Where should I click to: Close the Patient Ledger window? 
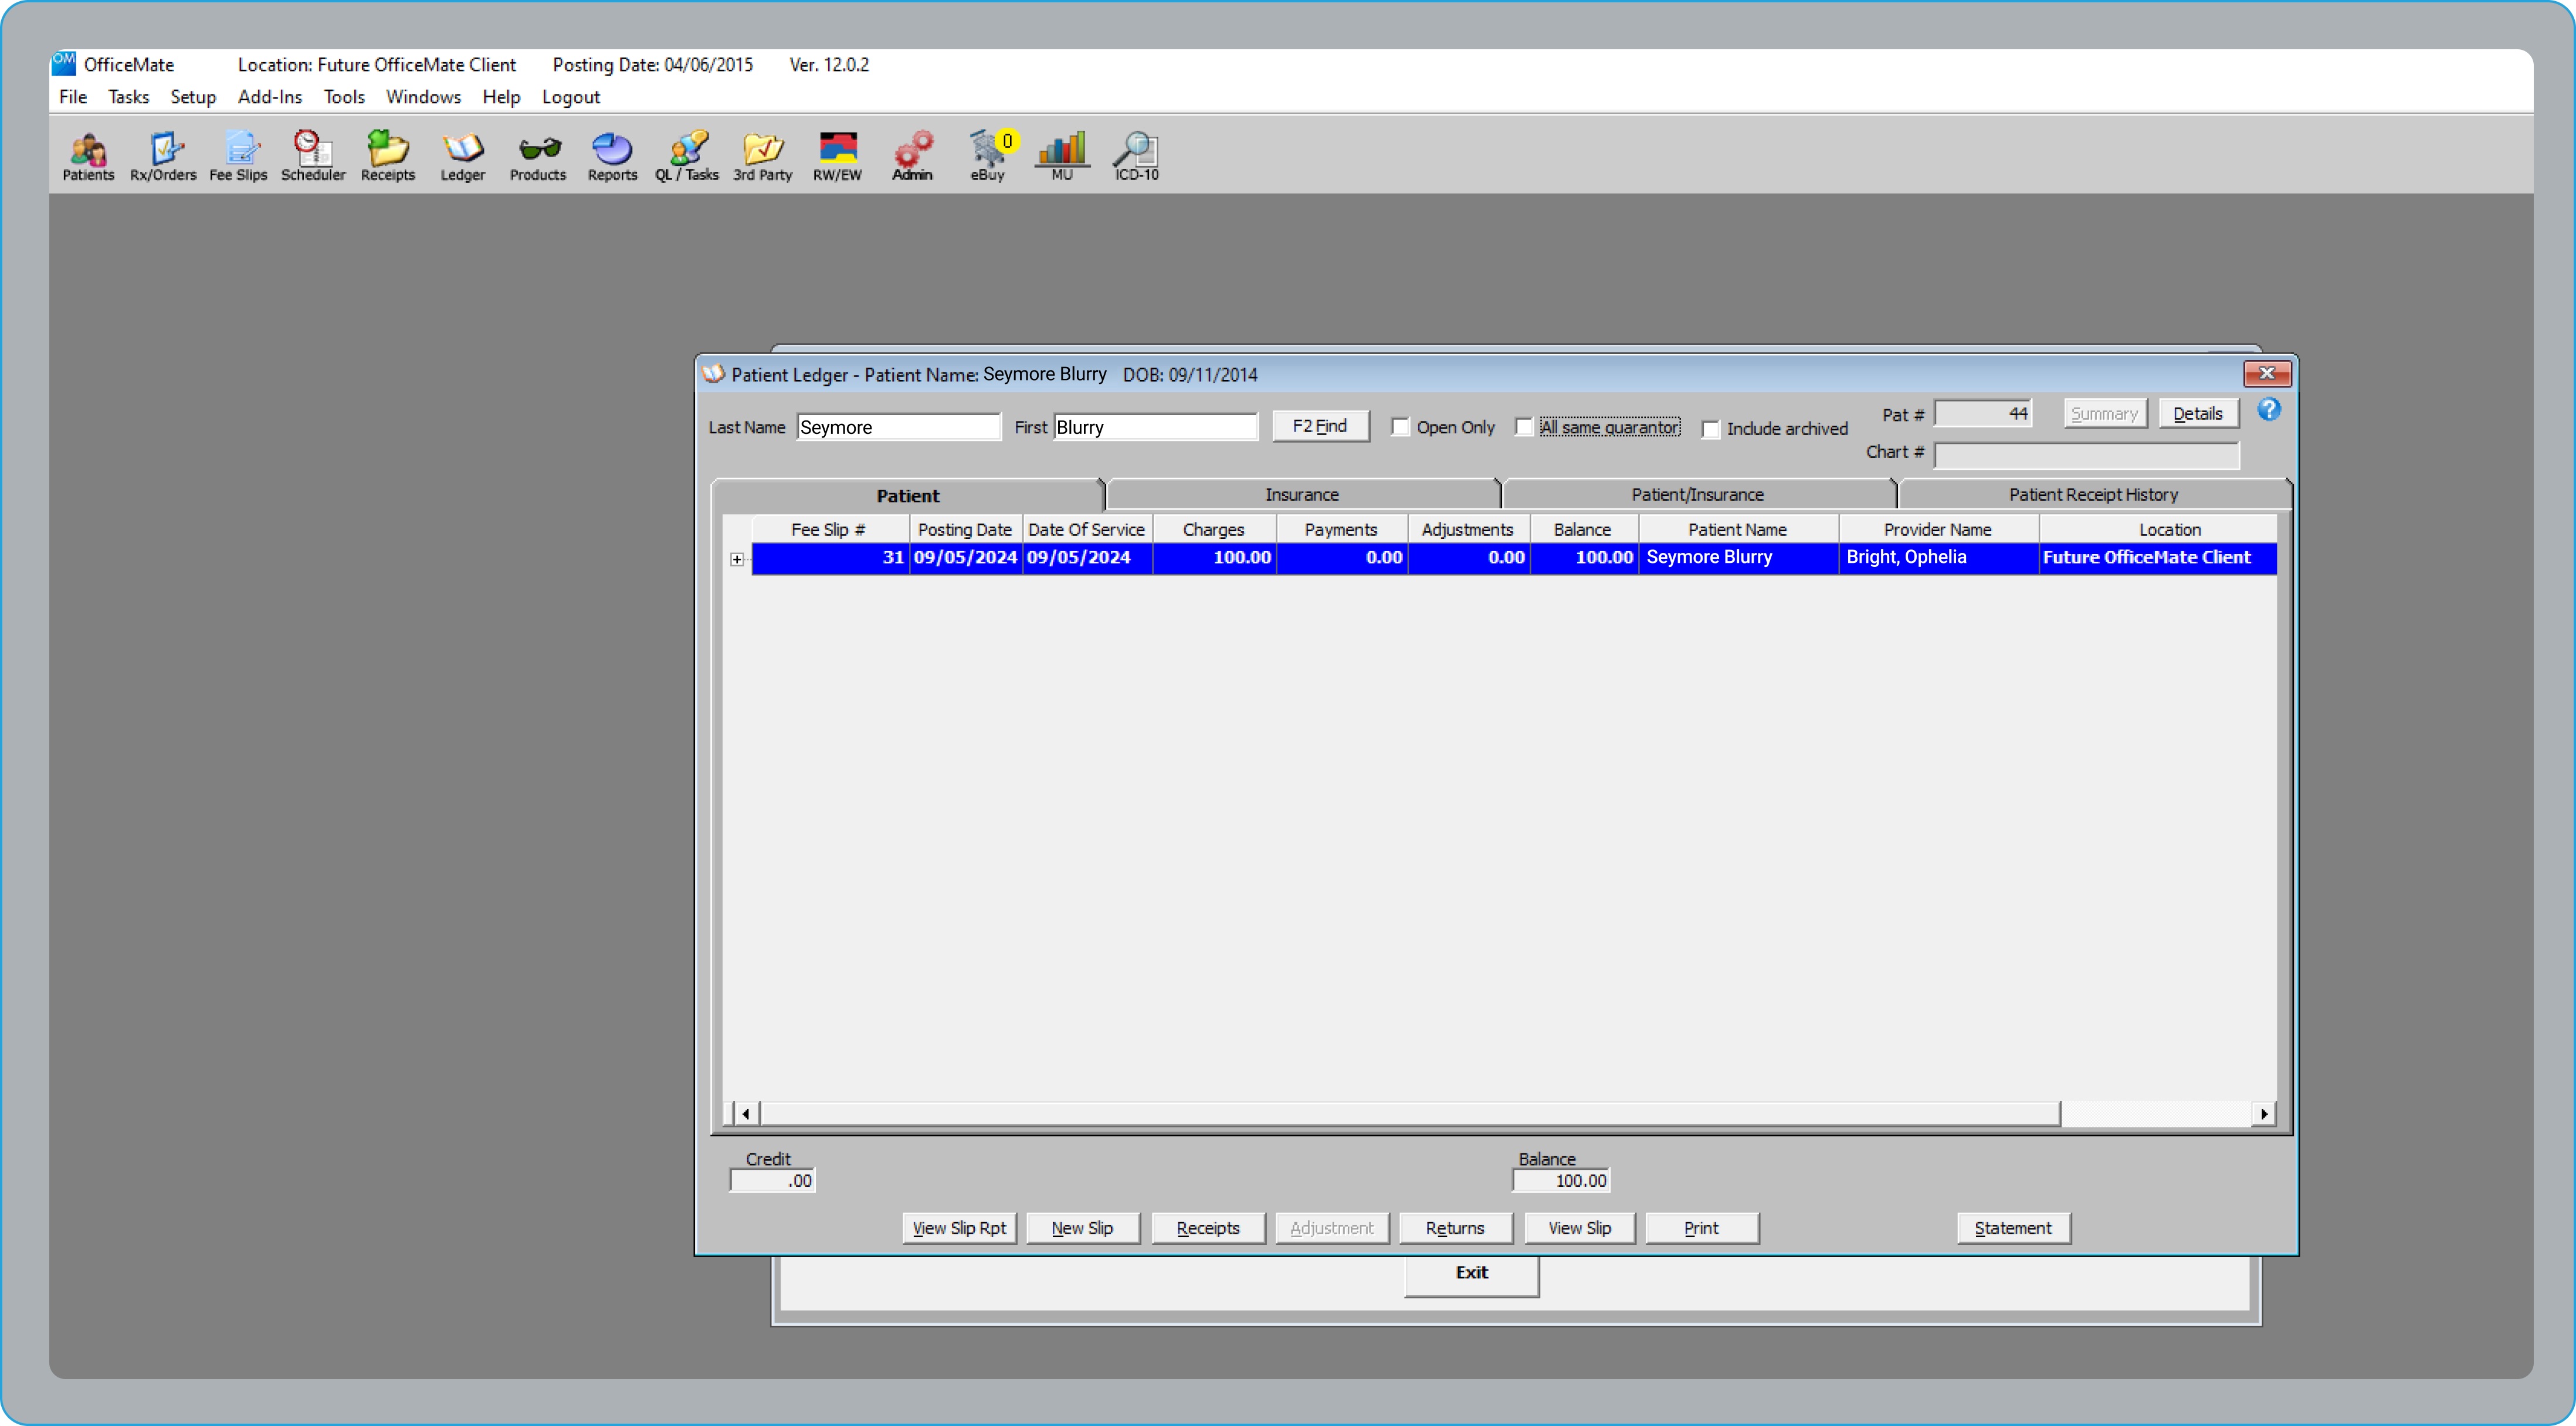point(2266,373)
